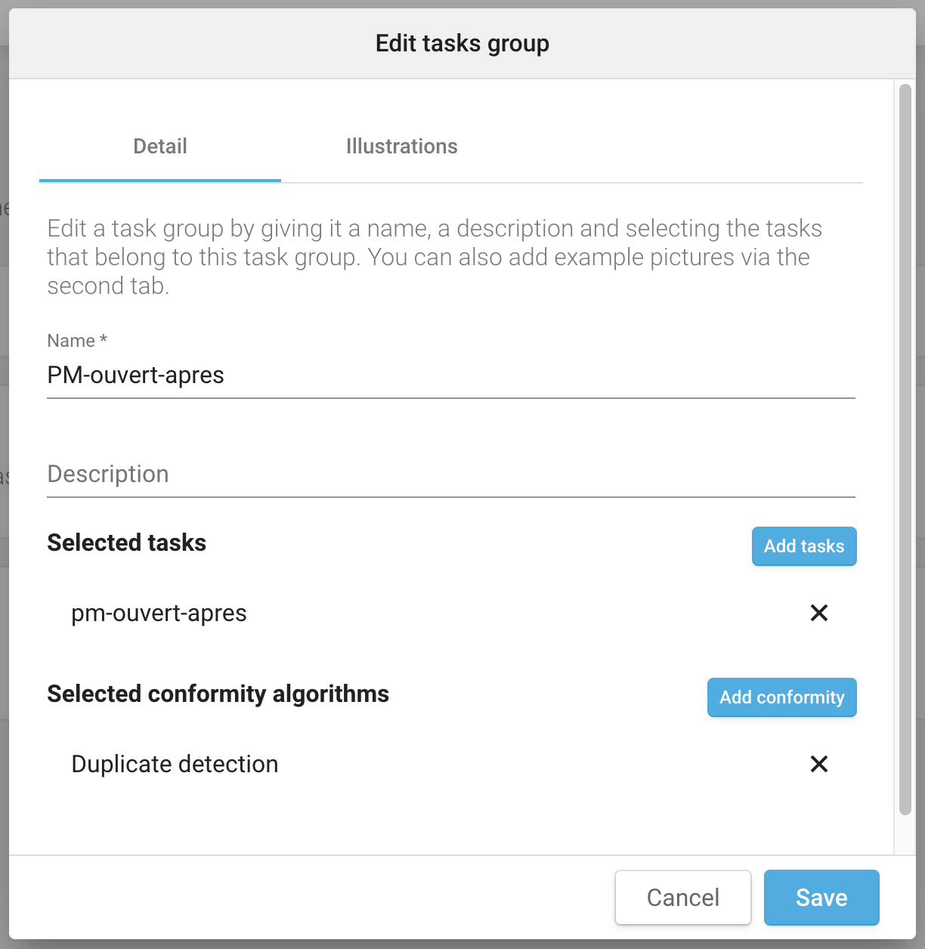Image resolution: width=925 pixels, height=949 pixels.
Task: Switch to the Detail tab
Action: coord(160,147)
